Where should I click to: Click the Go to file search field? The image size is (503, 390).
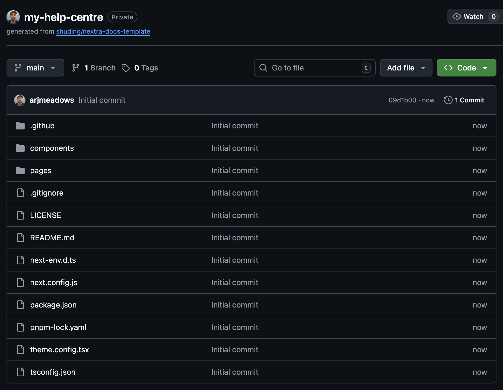coord(314,68)
